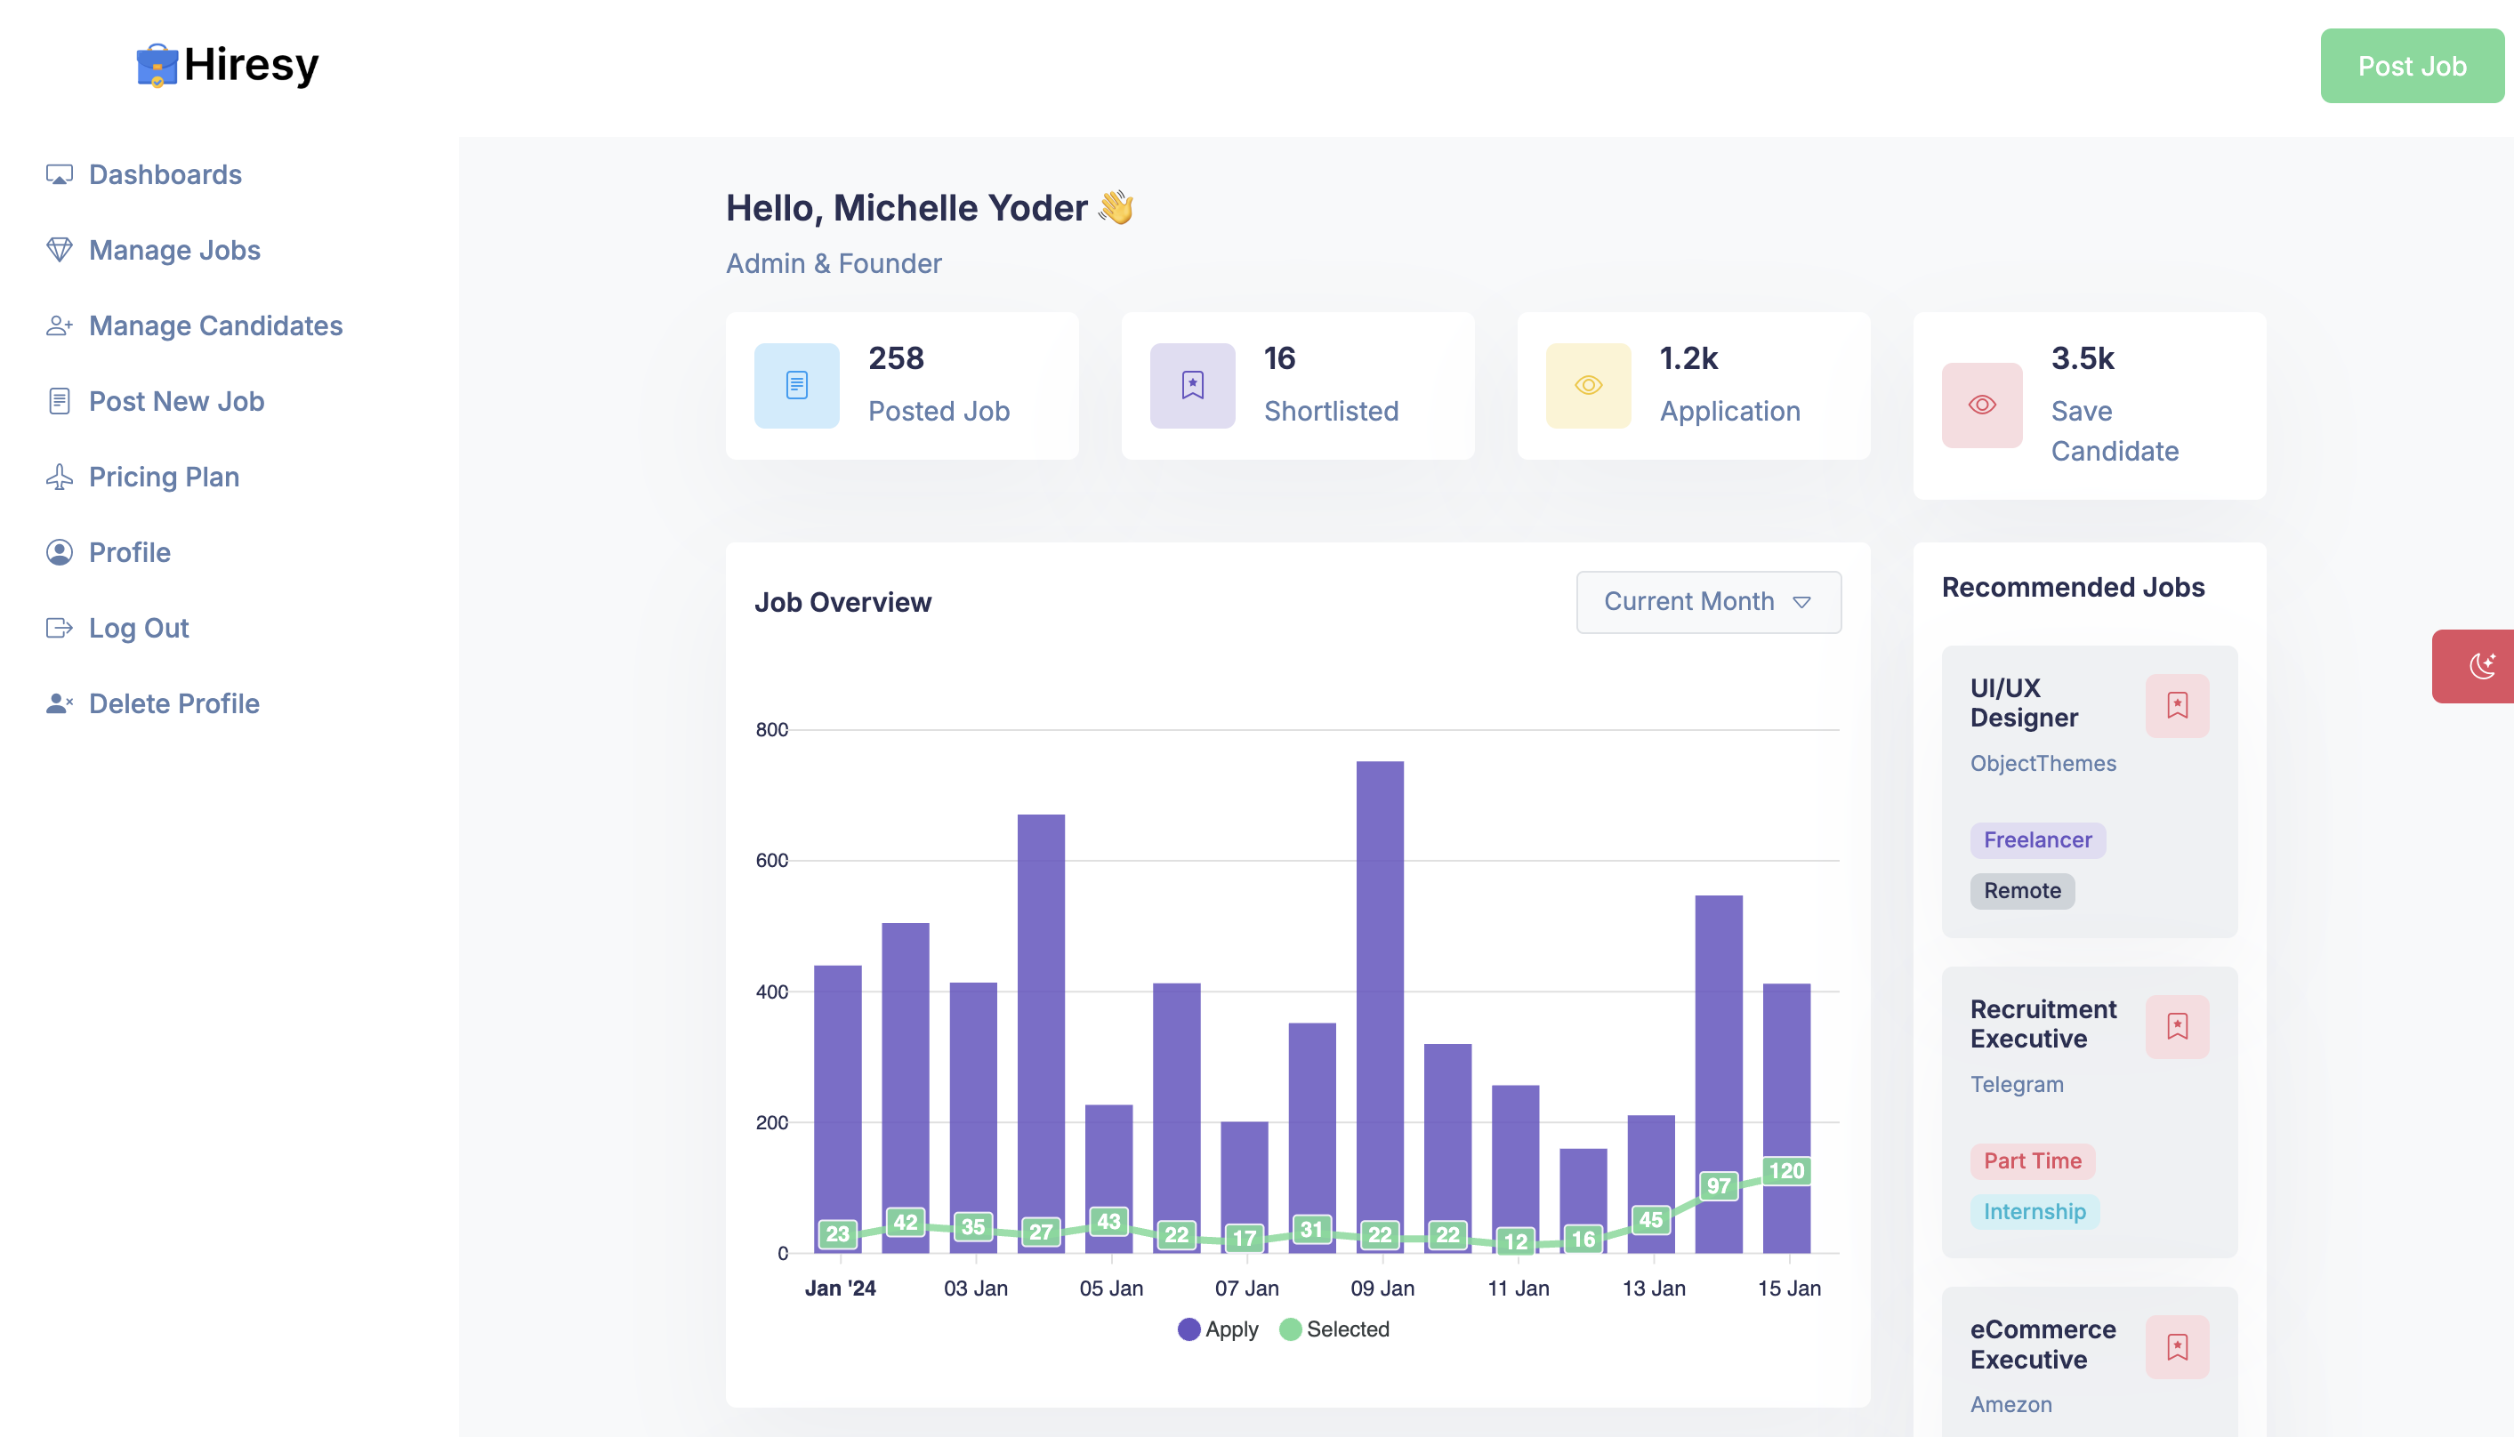Screen dimensions: 2514x1437
Task: Click the Post New Job document icon
Action: point(60,402)
